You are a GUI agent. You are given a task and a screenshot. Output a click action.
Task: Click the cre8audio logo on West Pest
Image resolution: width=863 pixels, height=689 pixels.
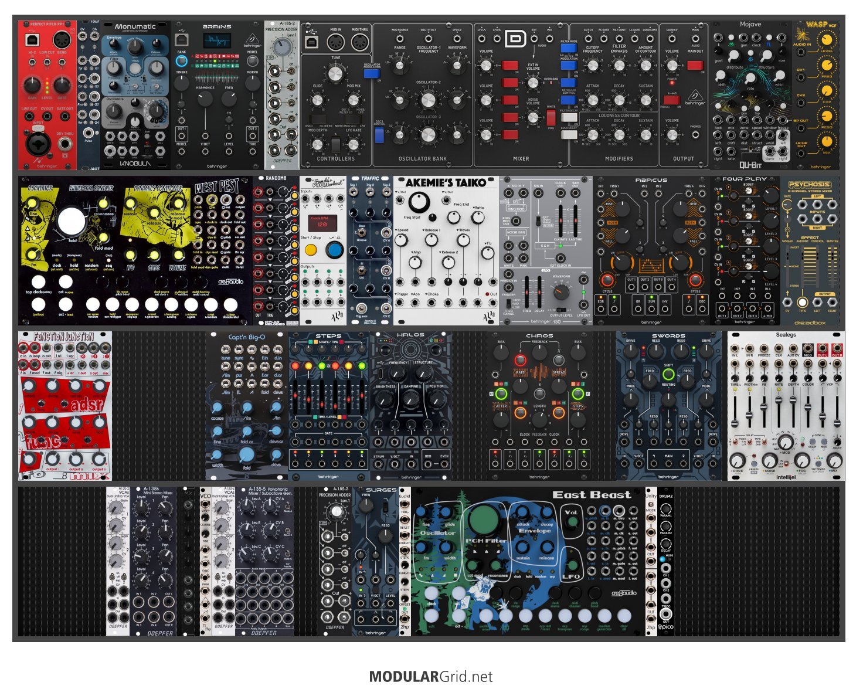pos(230,281)
